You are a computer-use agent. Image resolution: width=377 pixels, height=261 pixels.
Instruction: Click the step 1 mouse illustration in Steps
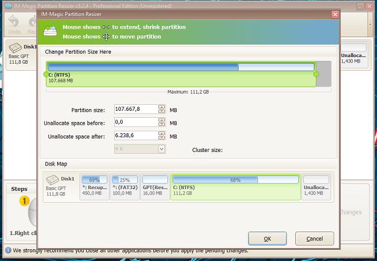[33, 212]
